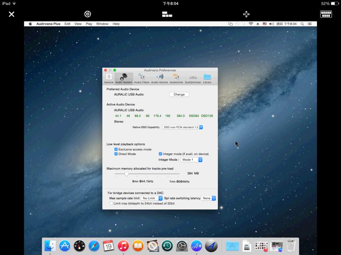Click the menu bar clock

286,24
